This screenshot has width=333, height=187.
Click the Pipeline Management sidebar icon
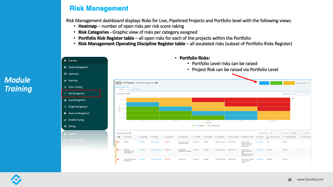[65, 67]
